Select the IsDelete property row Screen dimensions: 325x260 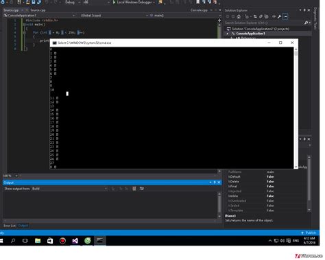(x=266, y=182)
